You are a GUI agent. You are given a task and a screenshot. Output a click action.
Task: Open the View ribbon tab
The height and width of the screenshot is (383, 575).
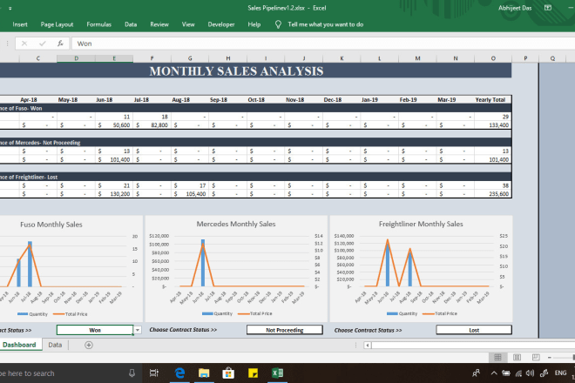point(188,24)
